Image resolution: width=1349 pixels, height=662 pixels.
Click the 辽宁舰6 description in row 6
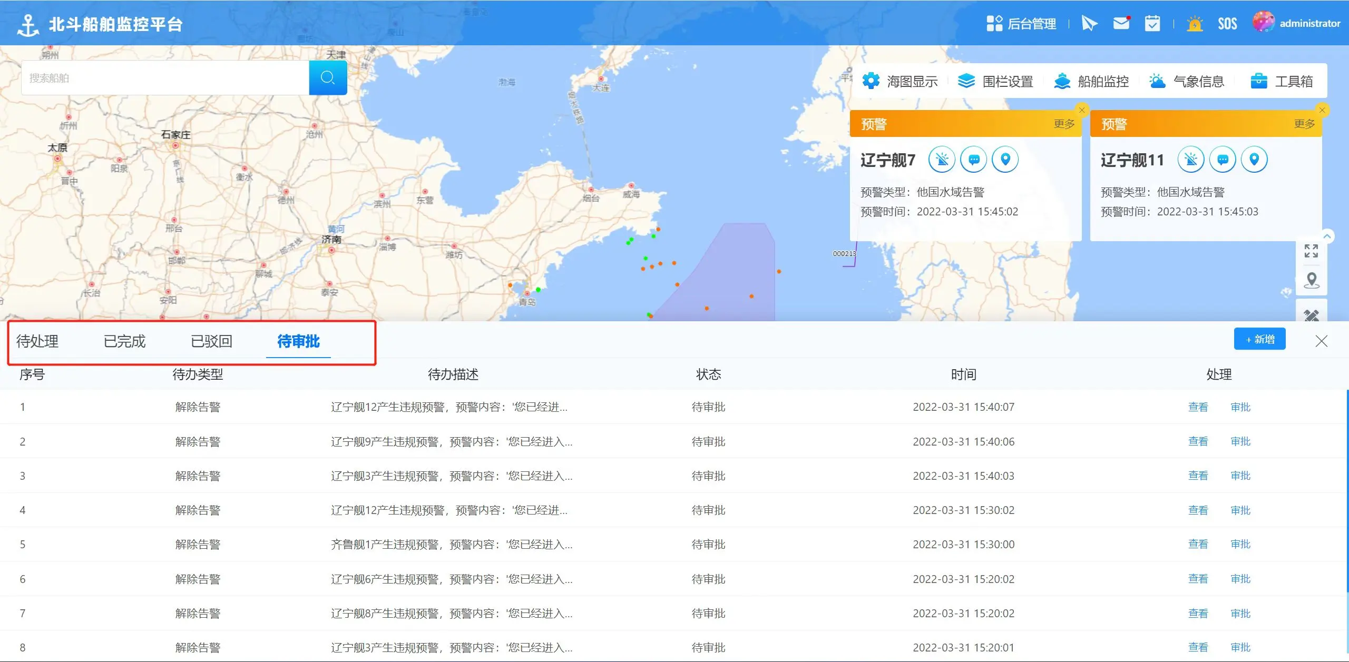click(452, 579)
